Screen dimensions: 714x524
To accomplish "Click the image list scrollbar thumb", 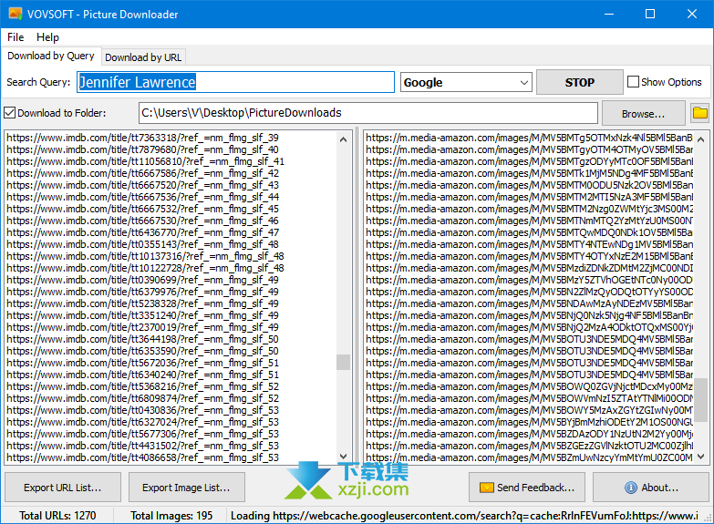I will [701, 401].
